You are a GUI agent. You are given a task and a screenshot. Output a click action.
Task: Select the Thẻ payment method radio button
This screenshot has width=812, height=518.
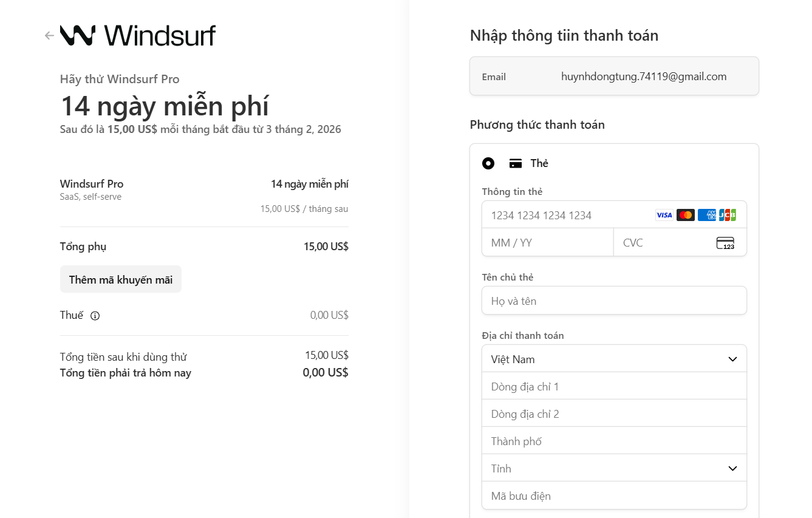tap(488, 163)
